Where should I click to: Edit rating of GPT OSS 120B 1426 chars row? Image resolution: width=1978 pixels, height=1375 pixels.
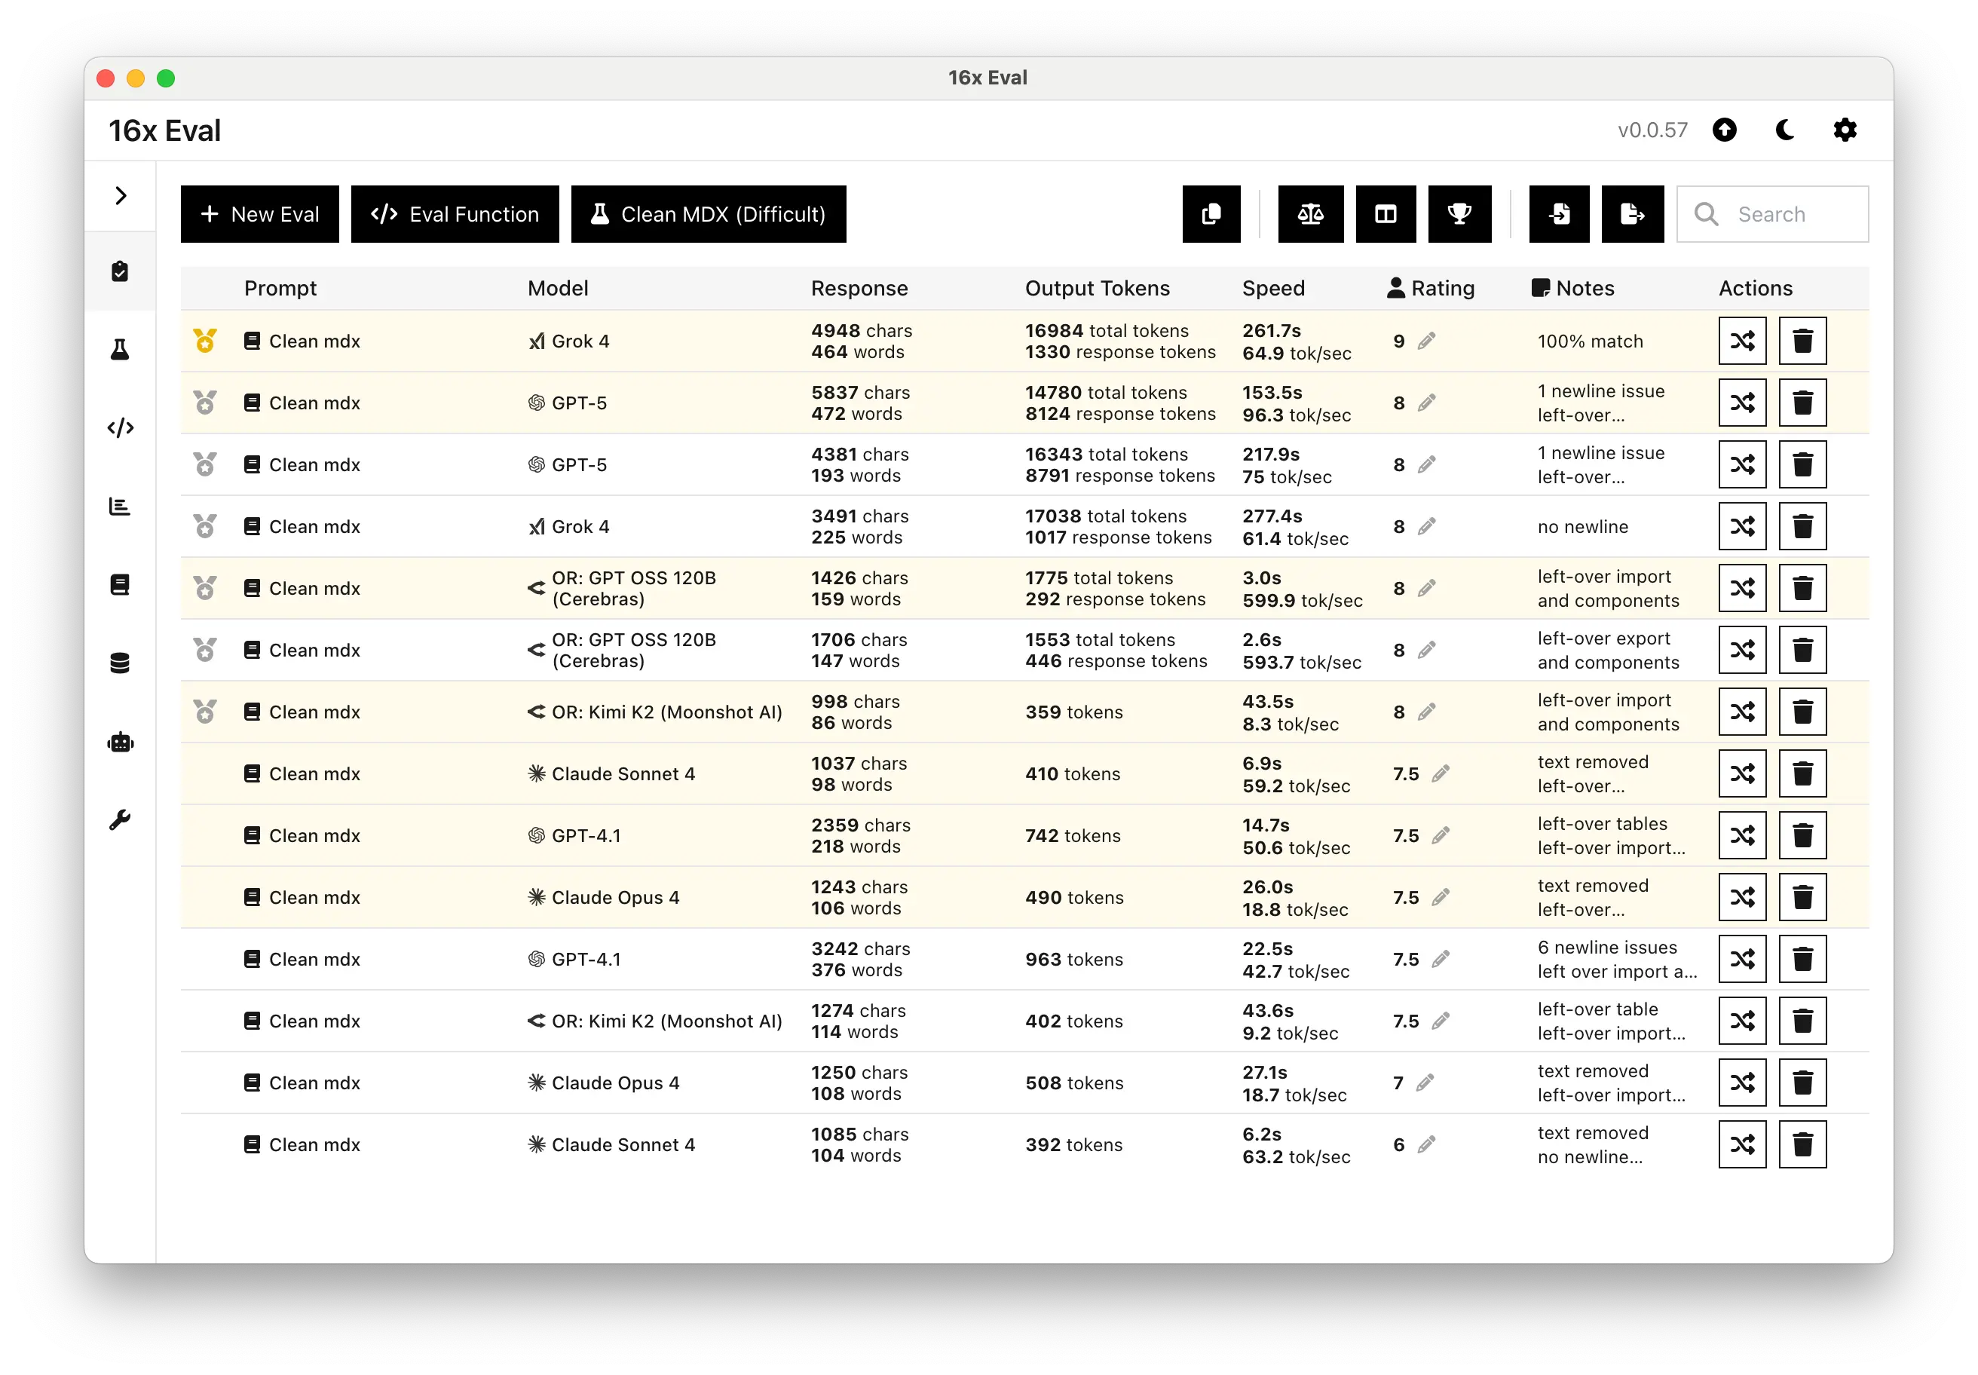[x=1427, y=587]
